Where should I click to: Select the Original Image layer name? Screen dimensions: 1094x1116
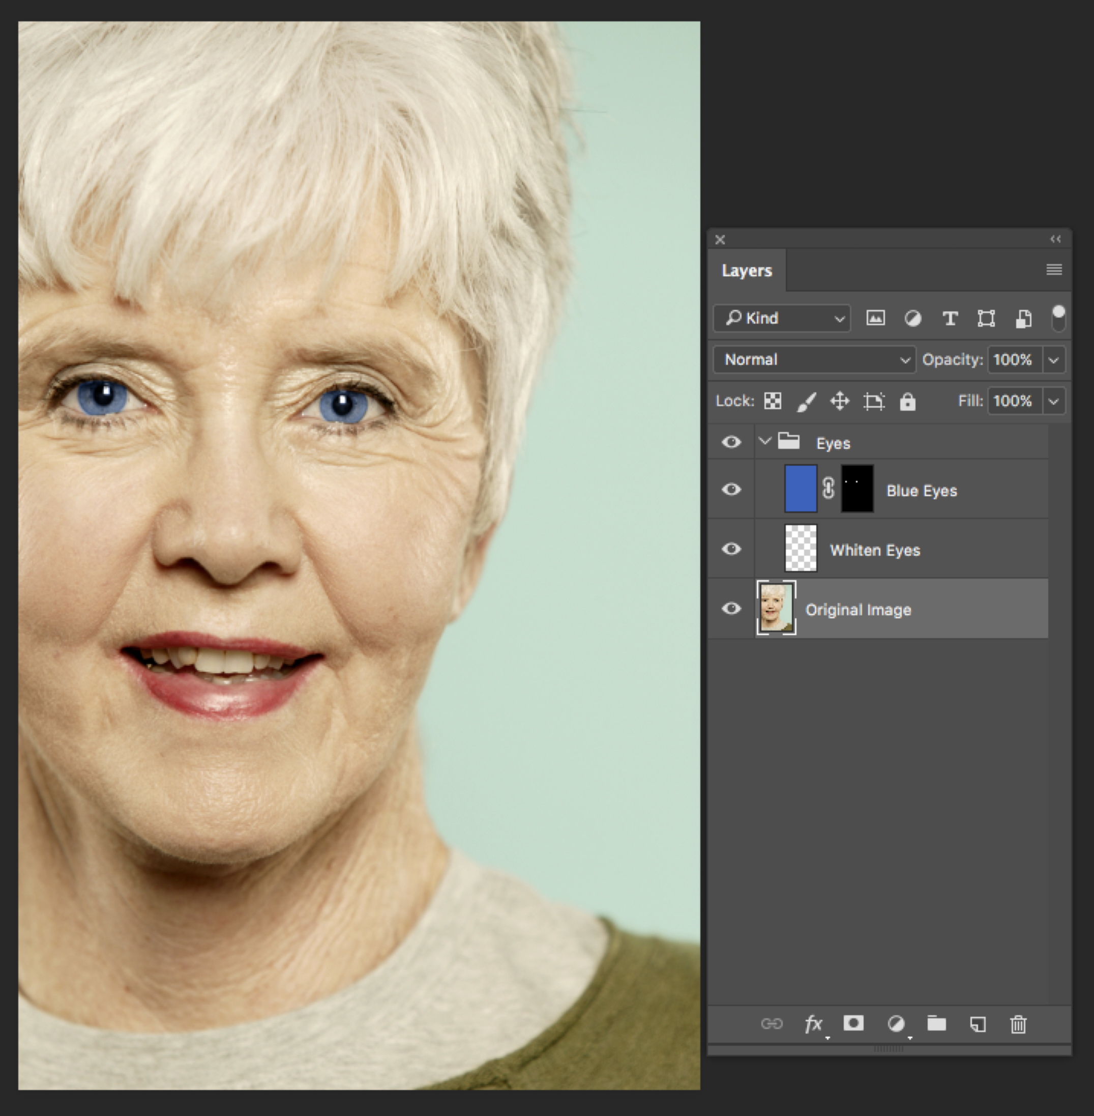(x=858, y=610)
